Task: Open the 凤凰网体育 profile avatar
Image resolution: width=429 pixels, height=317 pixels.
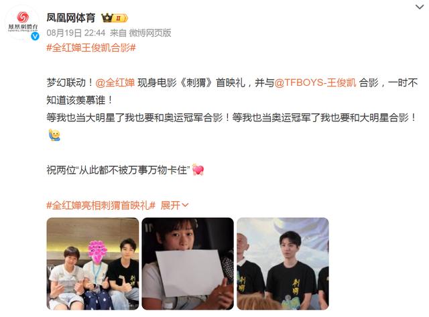Action: coord(22,23)
